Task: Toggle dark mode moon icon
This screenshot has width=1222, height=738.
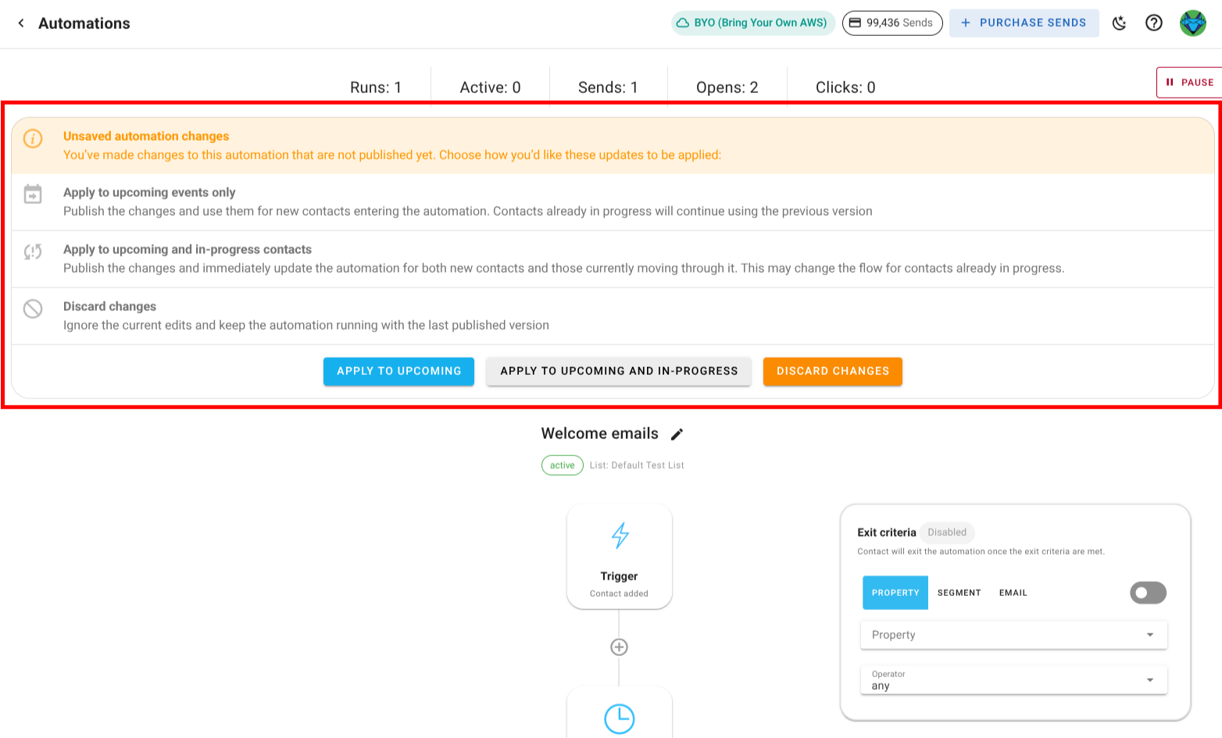Action: [1119, 23]
